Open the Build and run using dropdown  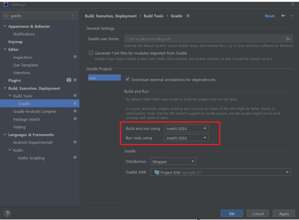click(x=186, y=129)
